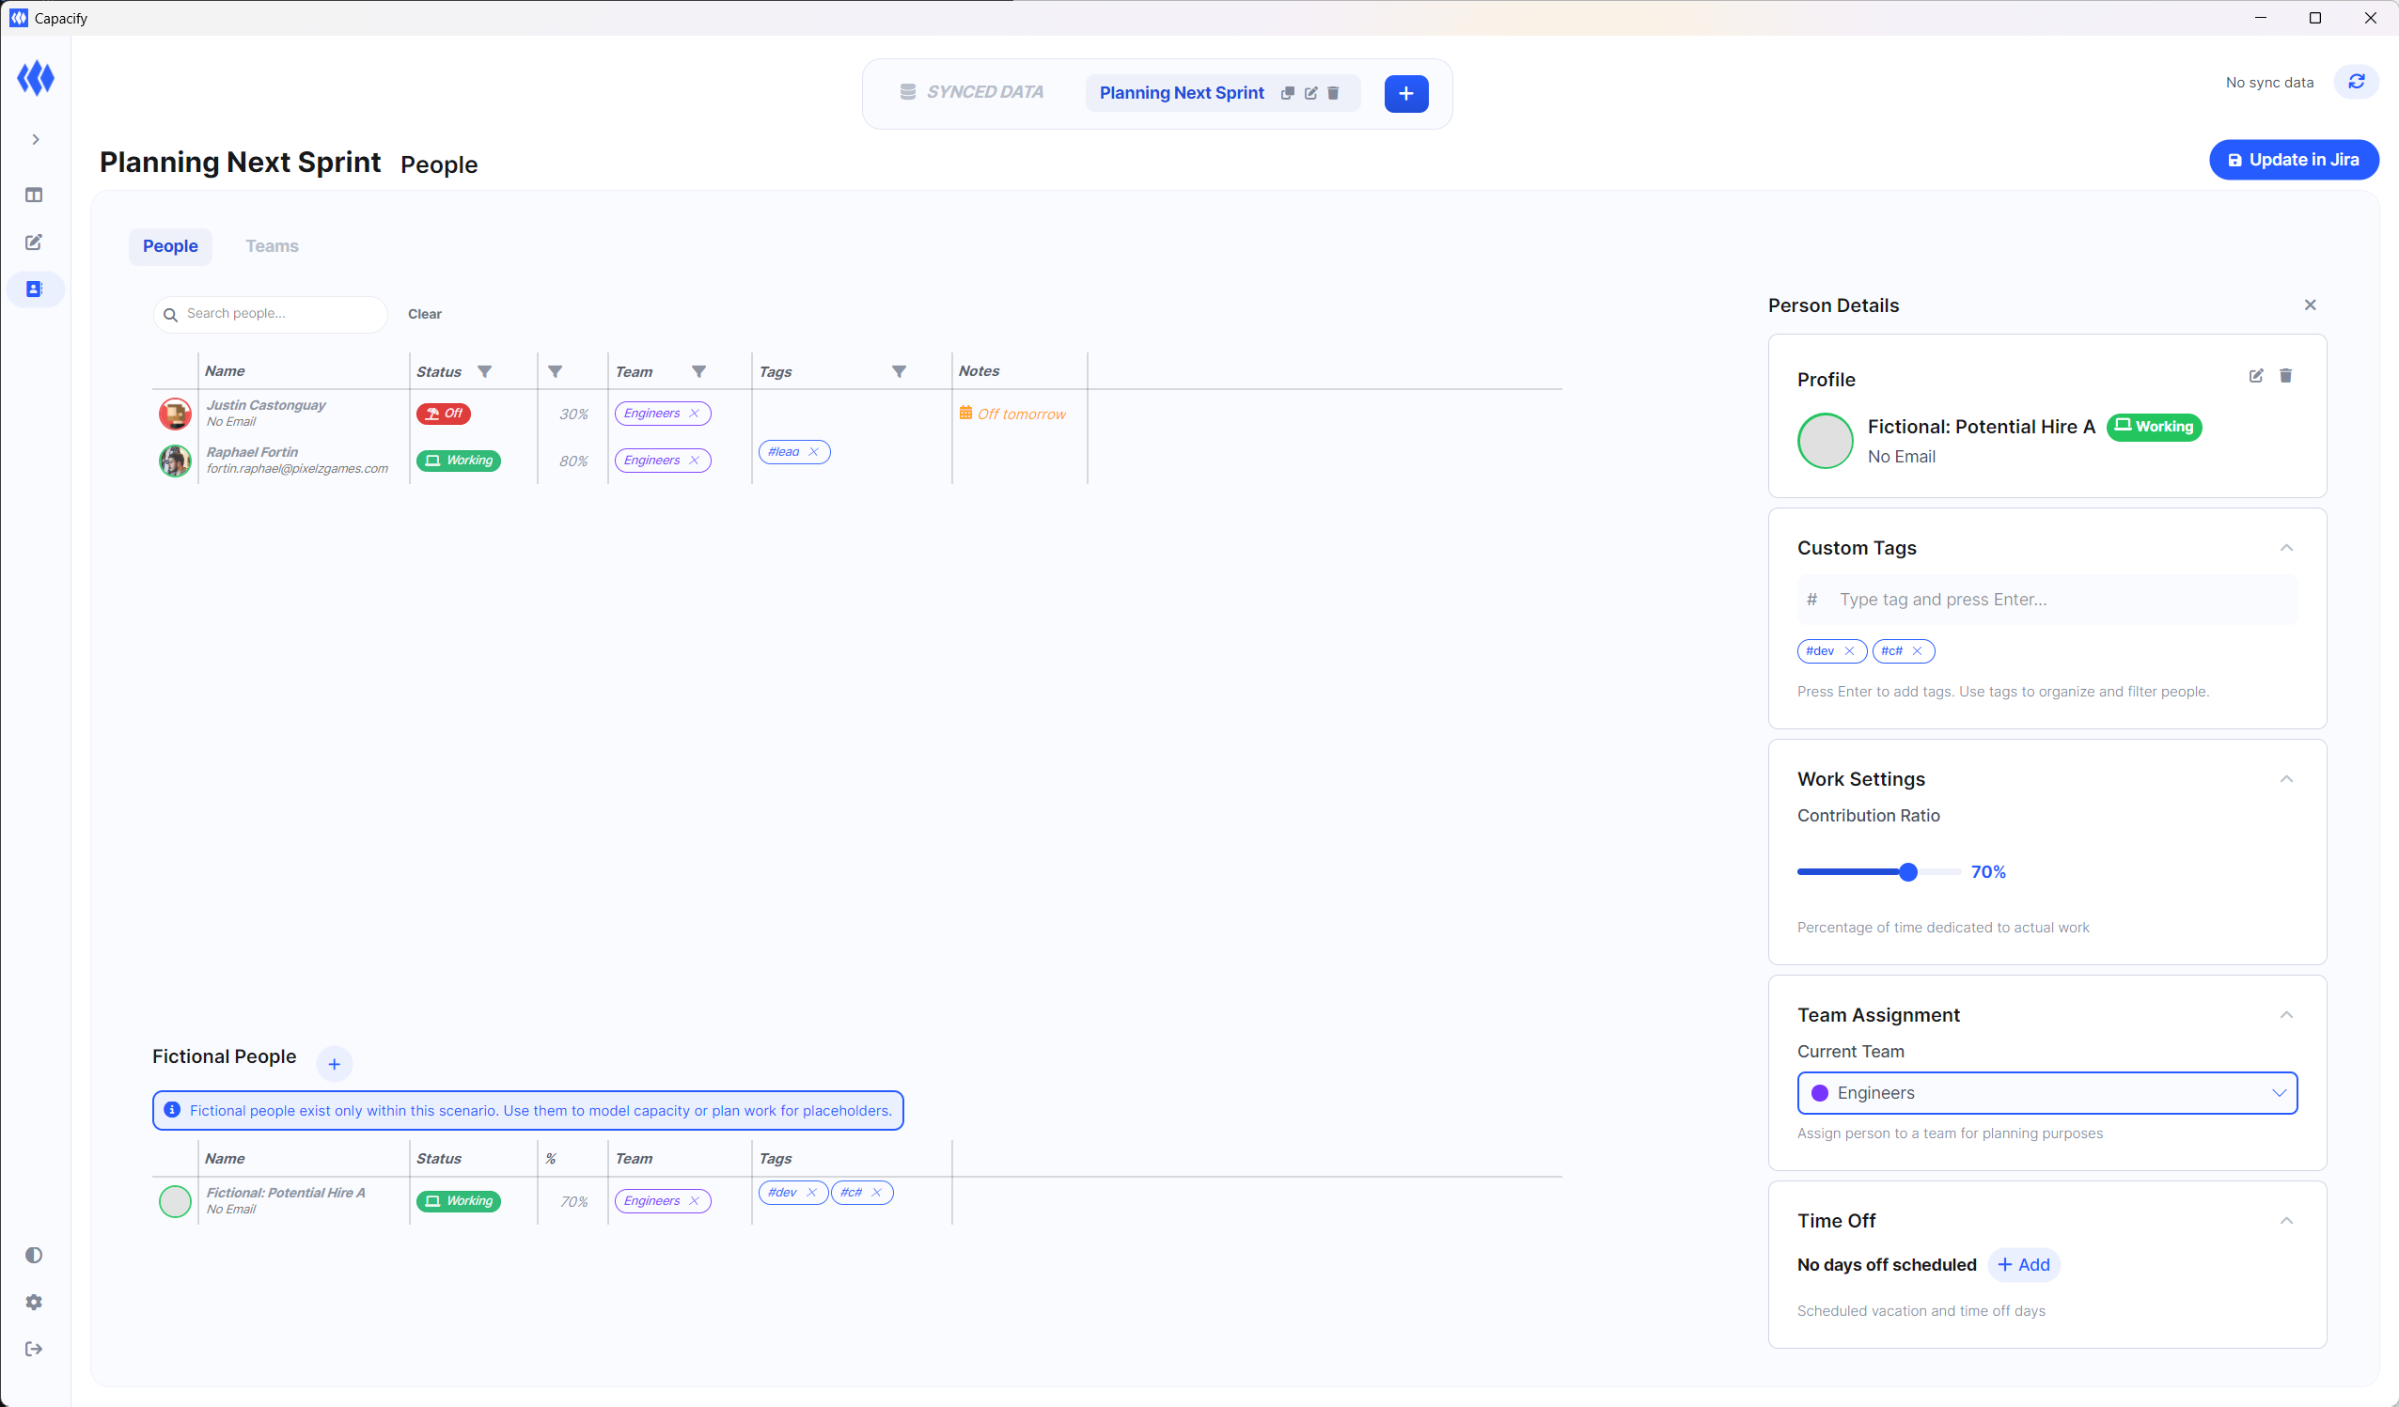
Task: Click the sync refresh icon
Action: pyautogui.click(x=2355, y=83)
